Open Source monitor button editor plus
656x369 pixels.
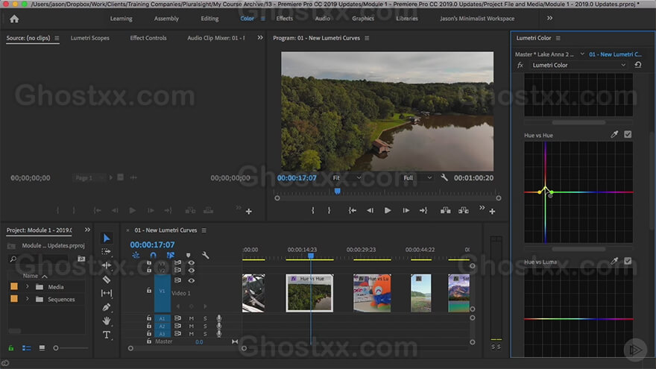[249, 212]
